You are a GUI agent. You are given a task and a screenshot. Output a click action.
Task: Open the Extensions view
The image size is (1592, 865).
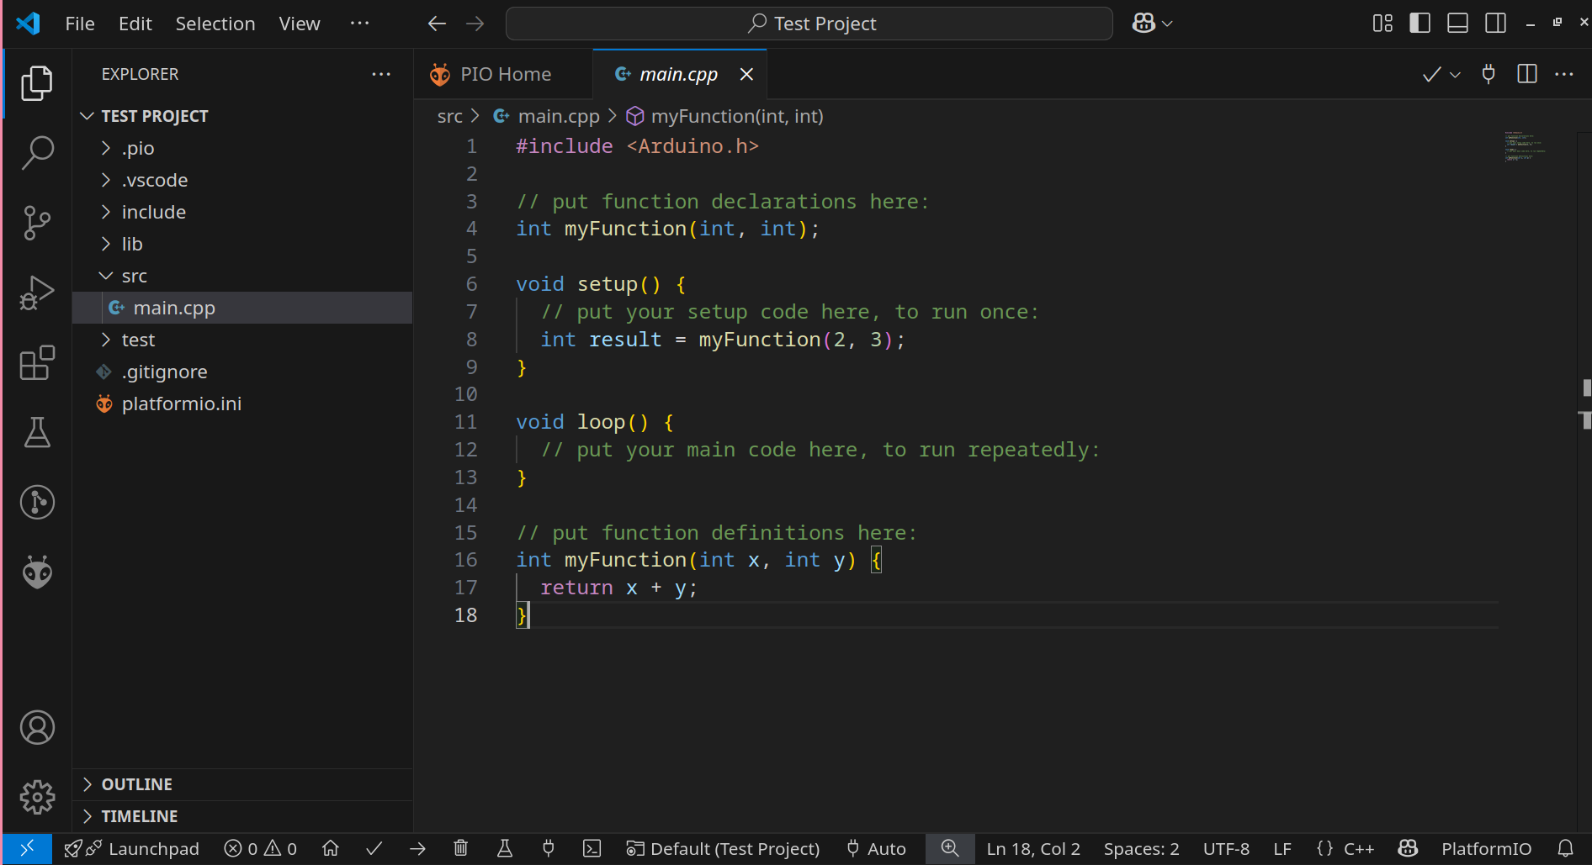point(37,362)
